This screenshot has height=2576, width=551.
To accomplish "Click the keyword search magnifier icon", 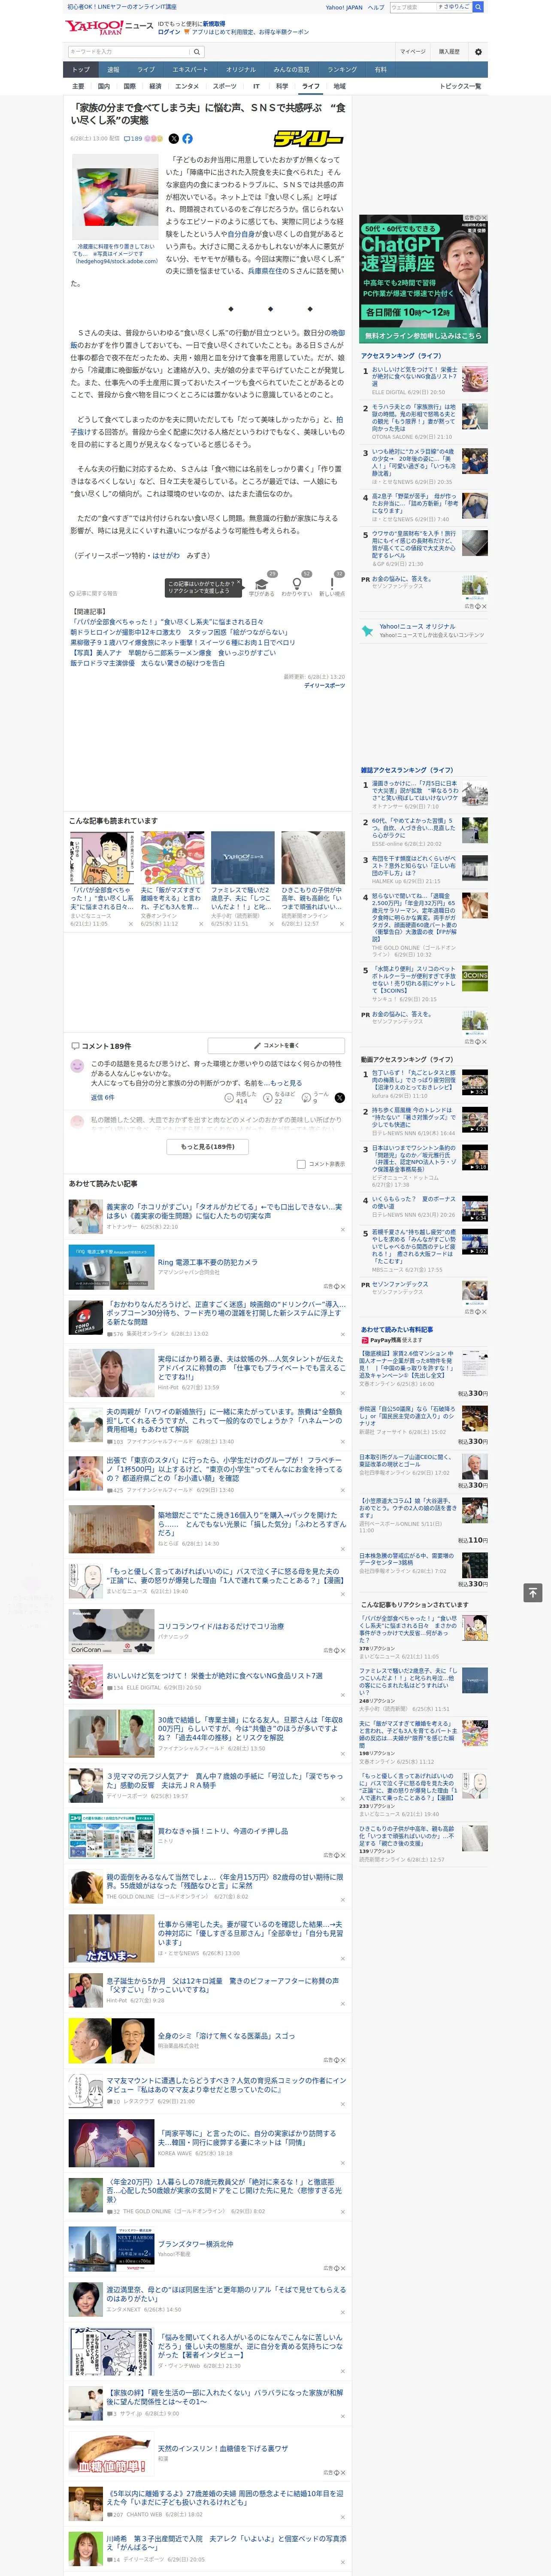I will click(196, 52).
